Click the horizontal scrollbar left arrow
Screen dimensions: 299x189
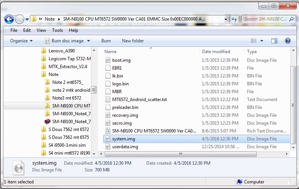pyautogui.click(x=101, y=154)
